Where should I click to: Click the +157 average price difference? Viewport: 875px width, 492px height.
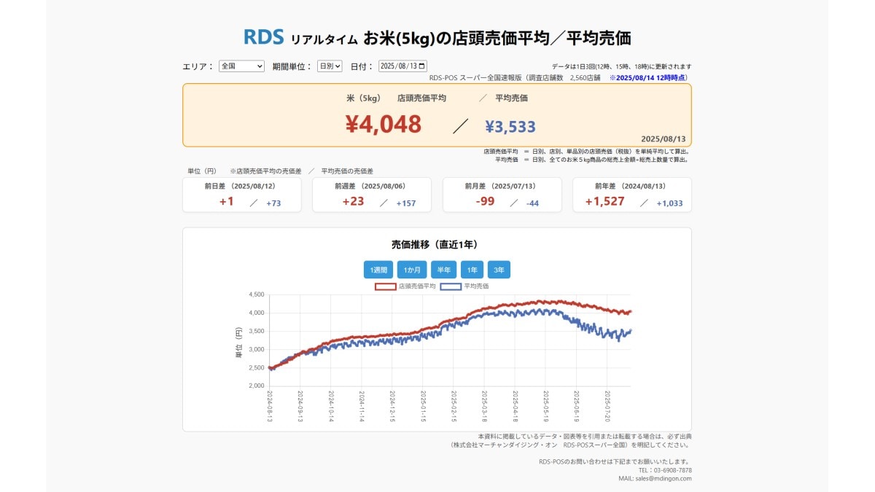406,203
